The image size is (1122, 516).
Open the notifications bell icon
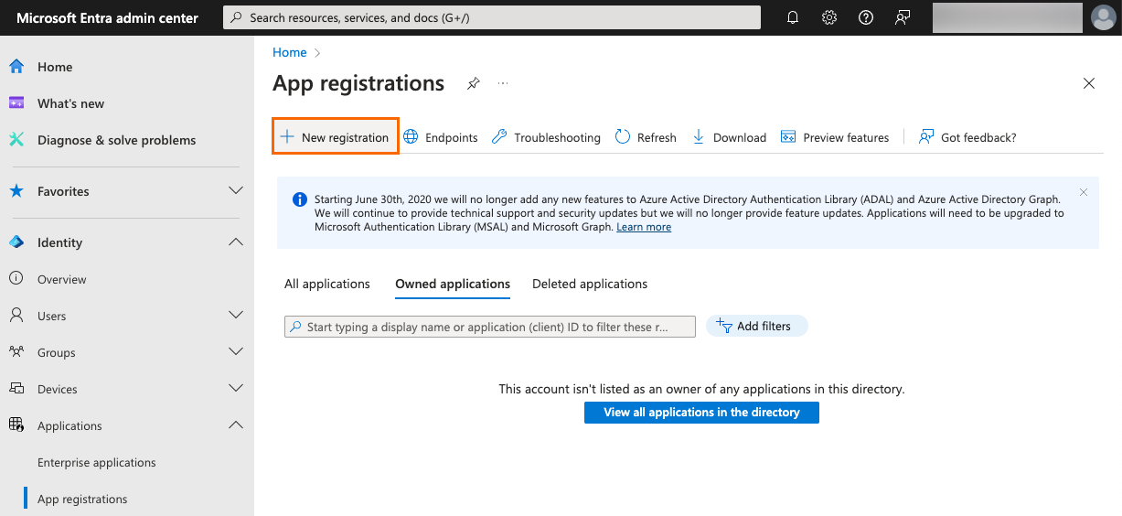click(793, 17)
